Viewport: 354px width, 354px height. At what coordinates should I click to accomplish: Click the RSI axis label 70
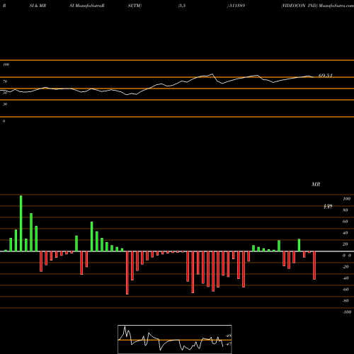pyautogui.click(x=5, y=81)
